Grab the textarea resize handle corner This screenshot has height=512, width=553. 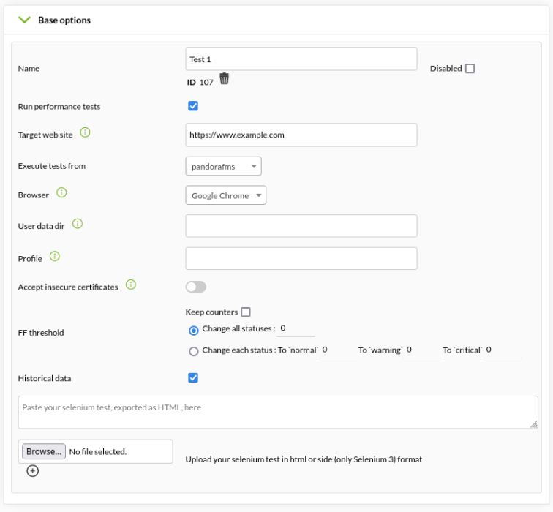click(x=534, y=424)
